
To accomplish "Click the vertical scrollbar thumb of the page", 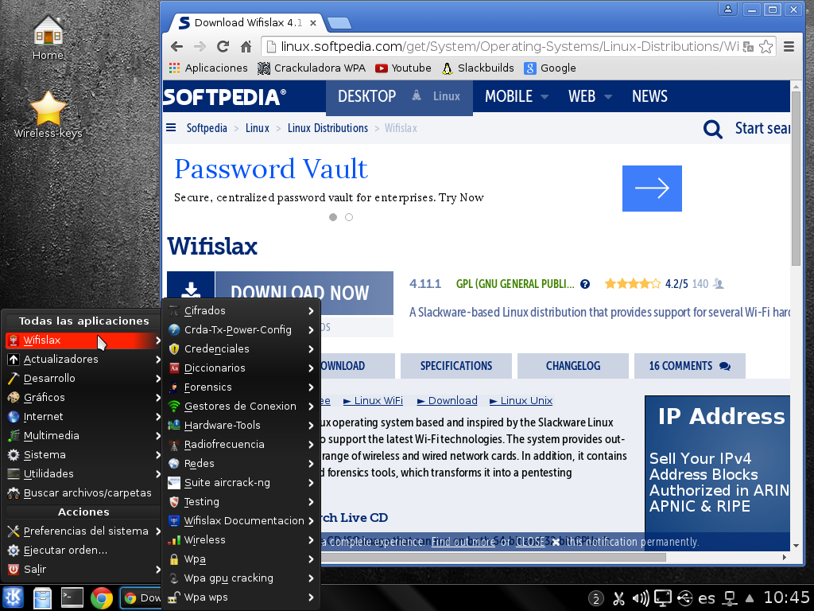I will pos(797,178).
